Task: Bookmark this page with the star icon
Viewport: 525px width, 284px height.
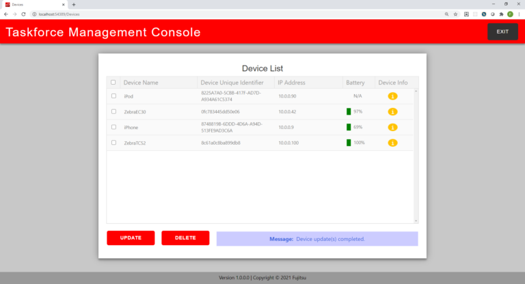Action: click(x=455, y=14)
